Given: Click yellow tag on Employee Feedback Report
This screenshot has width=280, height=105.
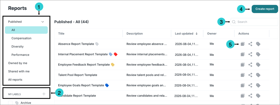Looking at the screenshot, I should (x=113, y=65).
